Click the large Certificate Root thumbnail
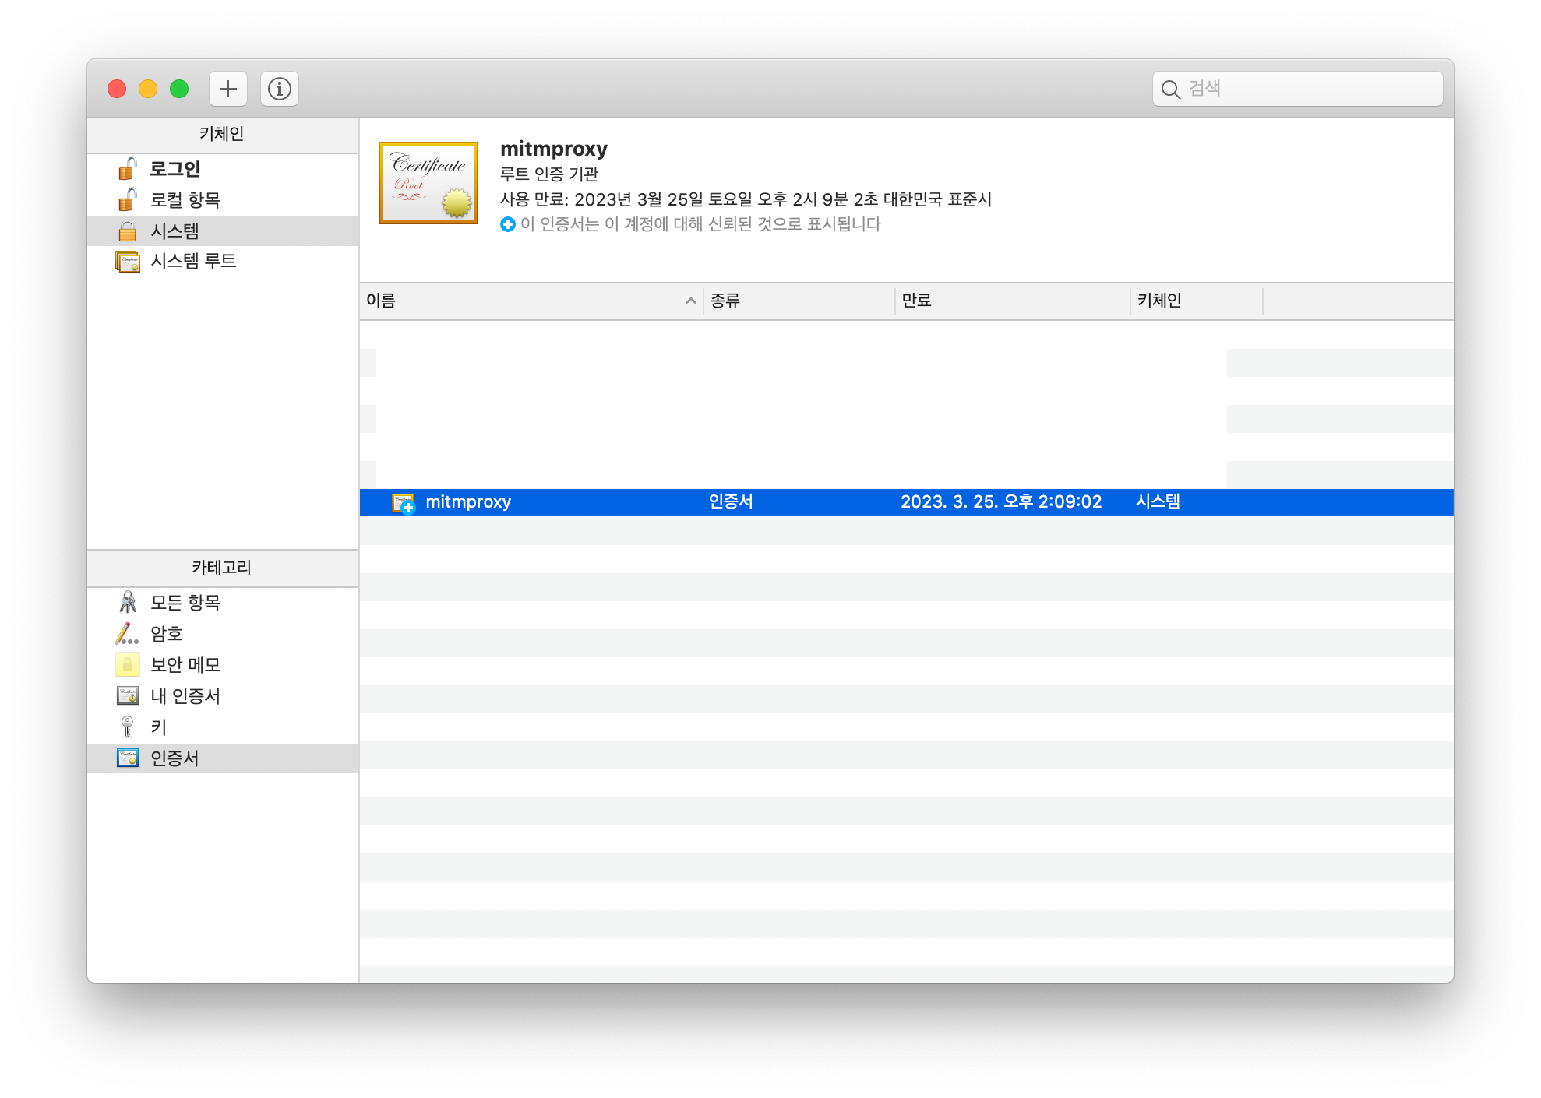Screen dimensions: 1541x1098 pos(428,183)
